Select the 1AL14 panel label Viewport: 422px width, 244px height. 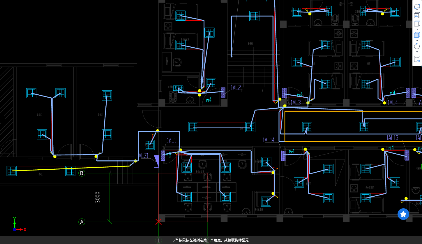click(269, 140)
